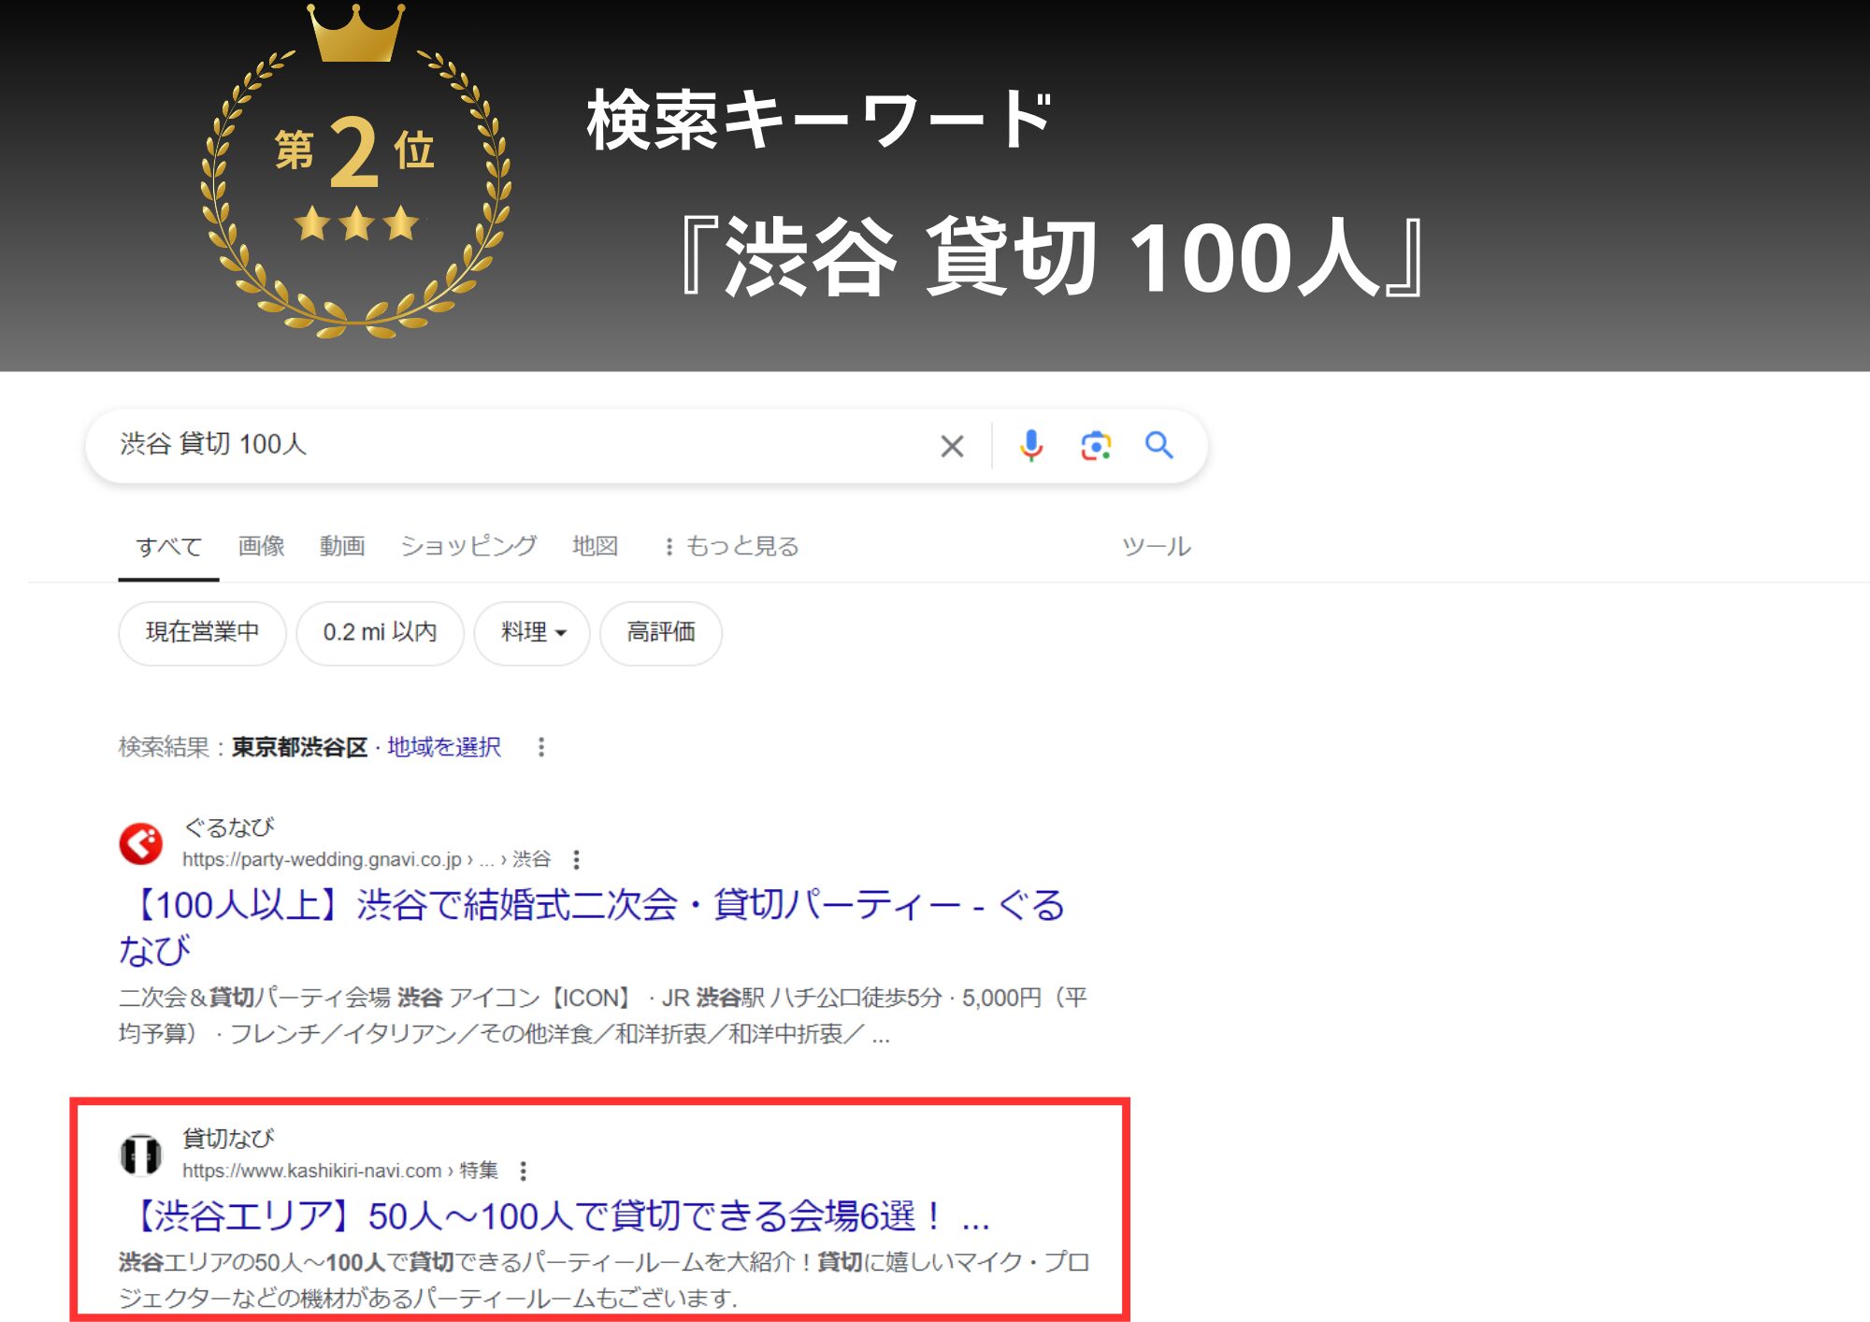This screenshot has width=1870, height=1322.
Task: Click the 地域を選択 link
Action: point(444,747)
